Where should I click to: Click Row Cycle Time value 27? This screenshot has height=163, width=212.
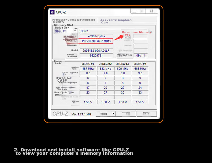coord(105,93)
